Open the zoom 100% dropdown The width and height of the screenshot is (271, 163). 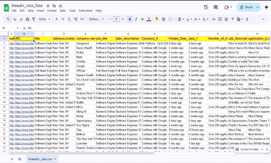point(44,19)
